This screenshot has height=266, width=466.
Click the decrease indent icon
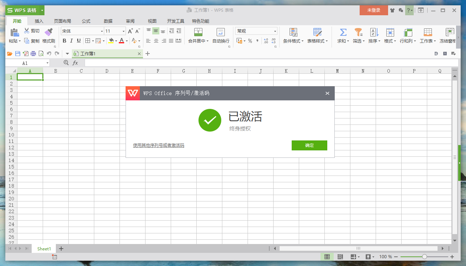click(172, 31)
